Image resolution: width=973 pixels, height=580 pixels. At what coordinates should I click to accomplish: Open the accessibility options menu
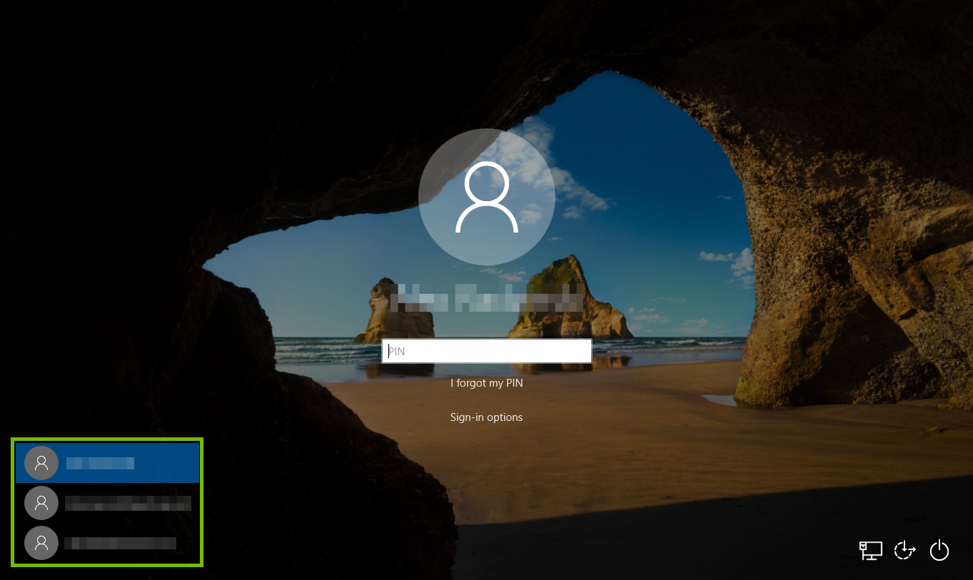click(904, 550)
